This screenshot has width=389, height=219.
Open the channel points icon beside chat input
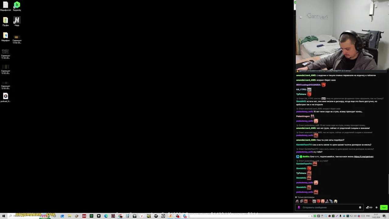coord(369,207)
